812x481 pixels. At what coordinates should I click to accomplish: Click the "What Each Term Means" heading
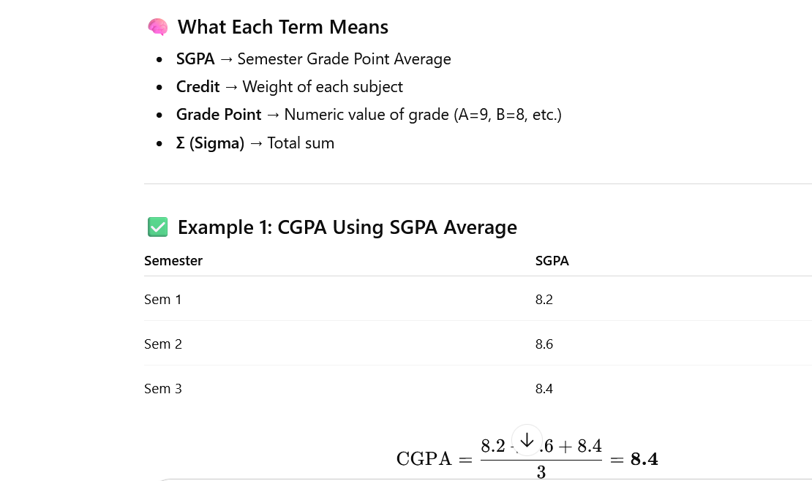tap(282, 27)
